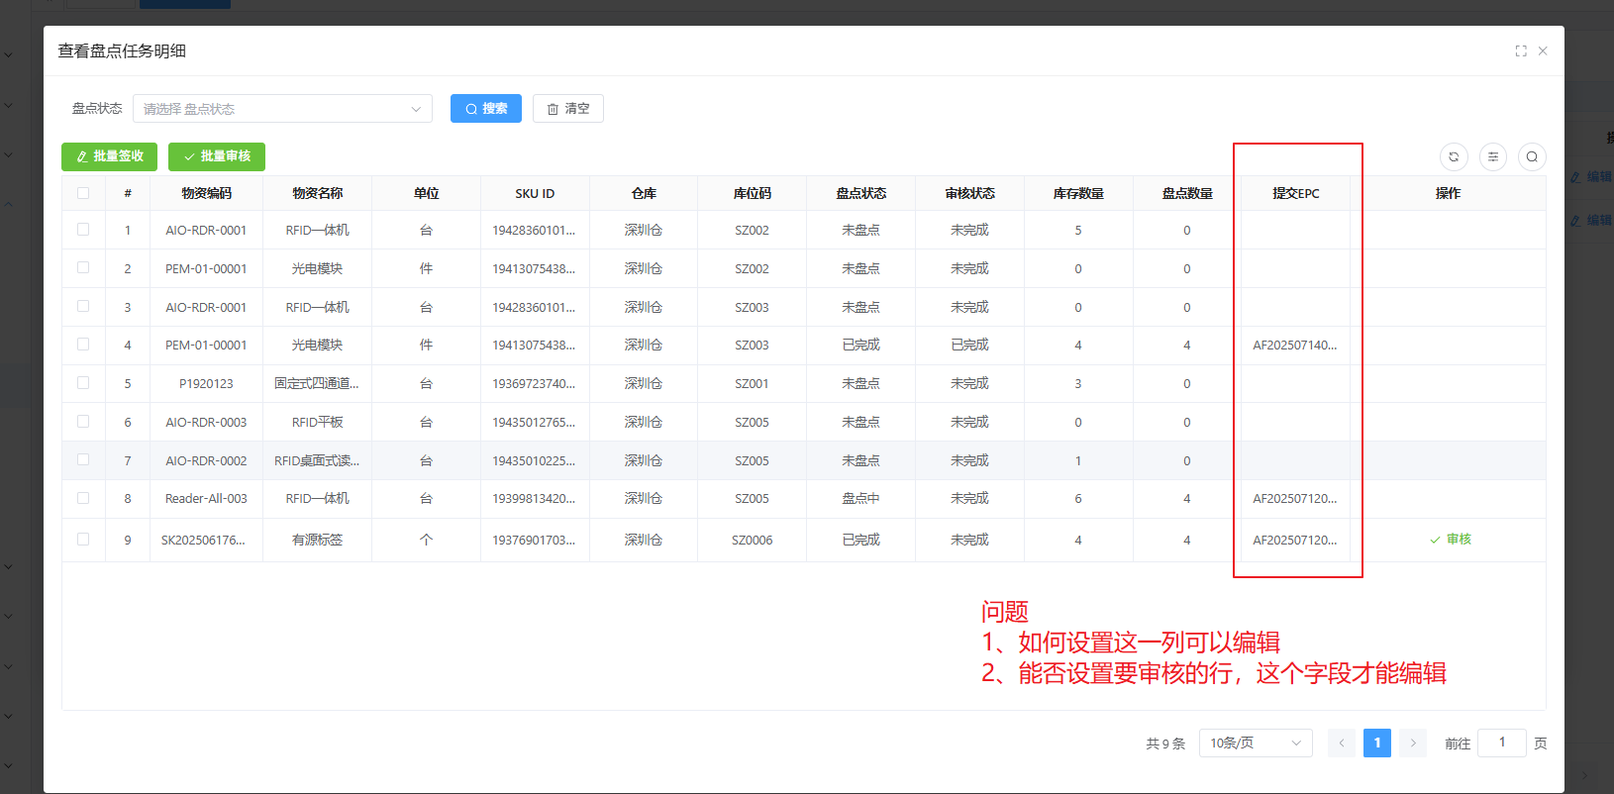Check the row 4 checkbox
Viewport: 1614px width, 794px height.
click(x=83, y=345)
